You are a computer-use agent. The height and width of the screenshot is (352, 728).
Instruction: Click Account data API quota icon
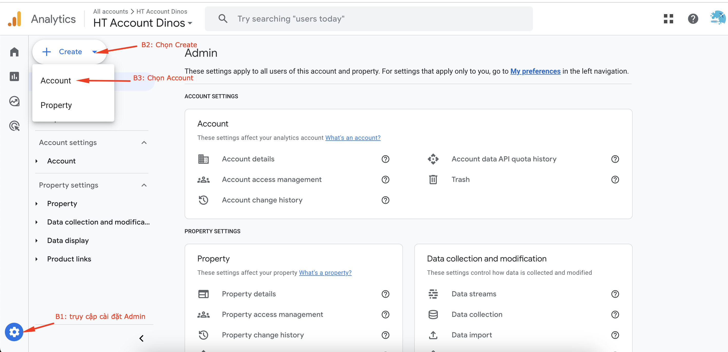click(x=433, y=159)
